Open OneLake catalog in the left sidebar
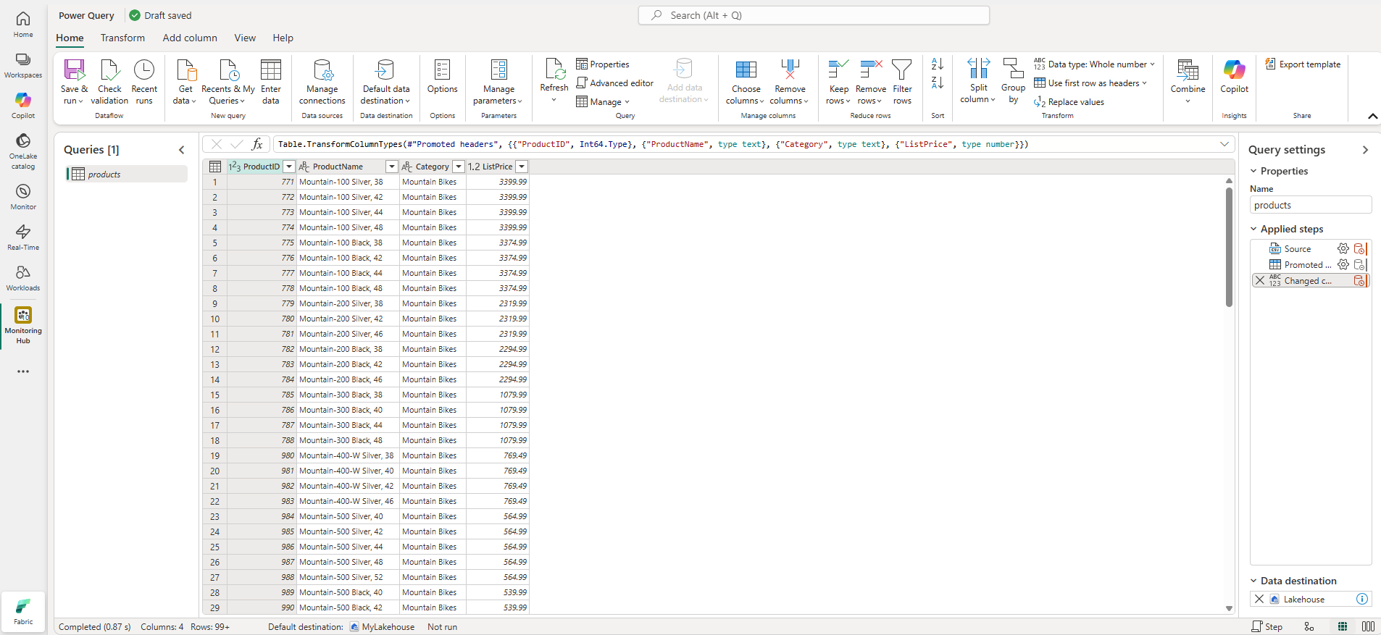This screenshot has height=635, width=1381. pos(23,151)
